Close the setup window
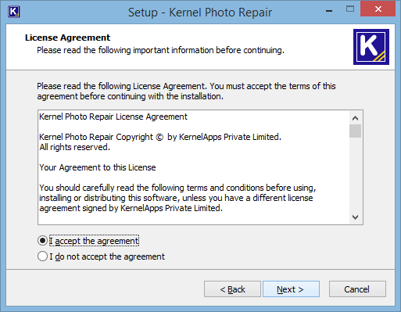 tap(378, 9)
